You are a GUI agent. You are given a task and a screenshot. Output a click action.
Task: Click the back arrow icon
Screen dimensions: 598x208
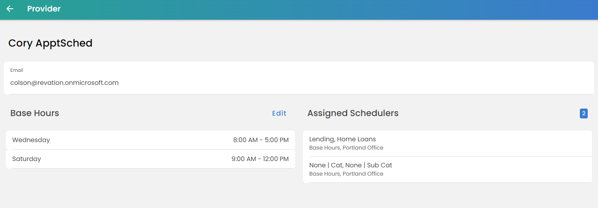10,9
